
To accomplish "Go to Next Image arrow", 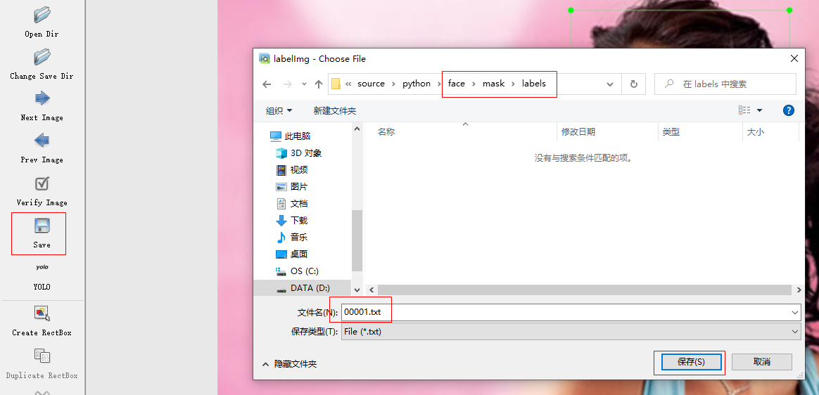I will 42,98.
